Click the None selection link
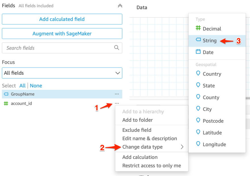This screenshot has width=250, height=176. pos(36,85)
